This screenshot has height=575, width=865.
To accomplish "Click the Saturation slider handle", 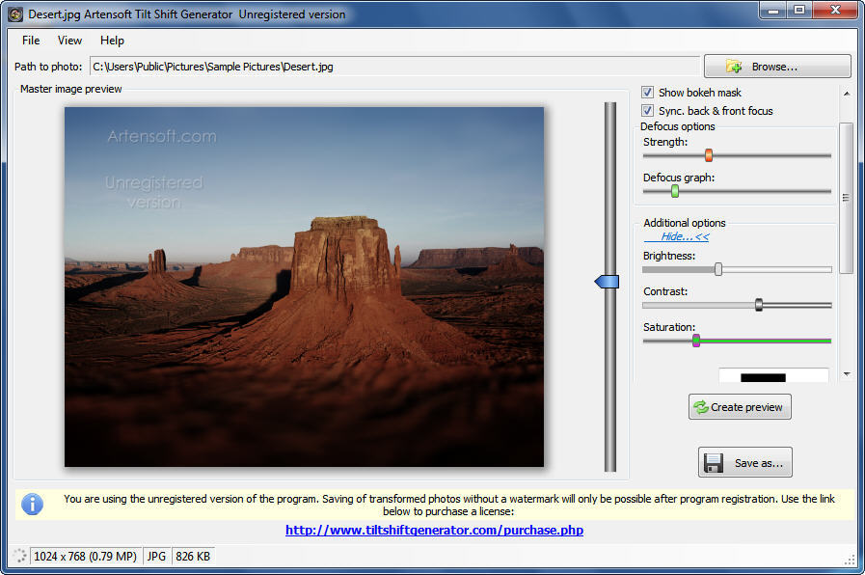I will (696, 340).
